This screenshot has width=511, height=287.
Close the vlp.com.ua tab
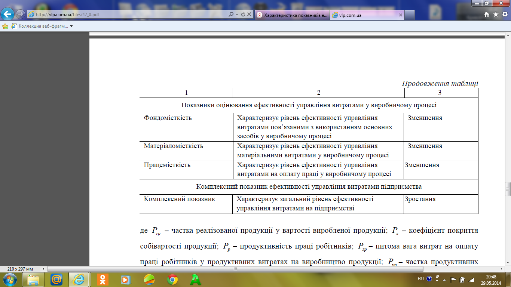pos(401,15)
